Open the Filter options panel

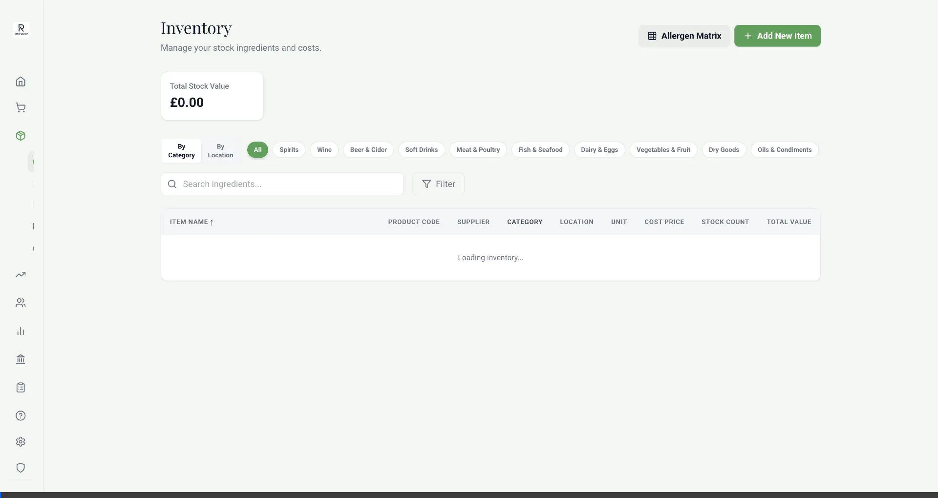(x=438, y=184)
